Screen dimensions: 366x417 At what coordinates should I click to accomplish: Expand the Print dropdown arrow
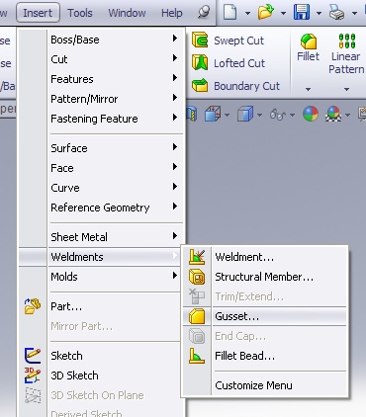(x=354, y=14)
